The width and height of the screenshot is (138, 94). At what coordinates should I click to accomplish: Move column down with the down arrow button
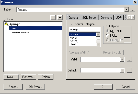60,18
